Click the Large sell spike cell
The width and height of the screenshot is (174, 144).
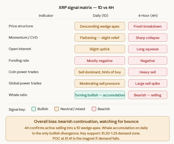click(147, 83)
